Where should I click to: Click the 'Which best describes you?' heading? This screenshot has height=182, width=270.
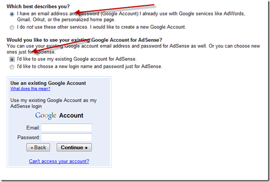click(x=38, y=6)
